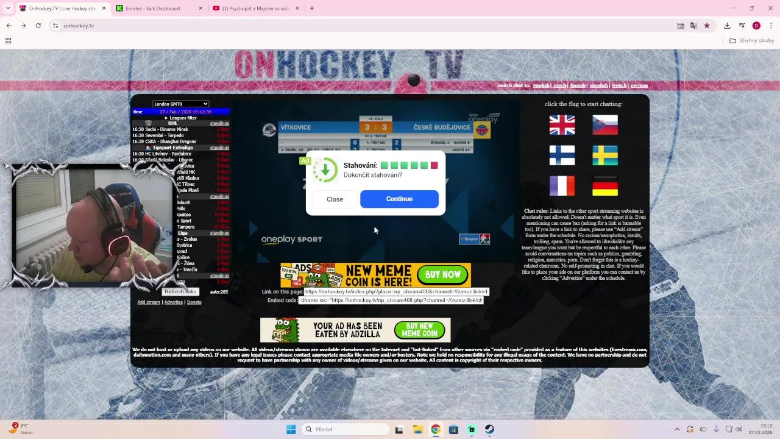Click the 'Link on this page' URL field
780x439 pixels.
[397, 291]
